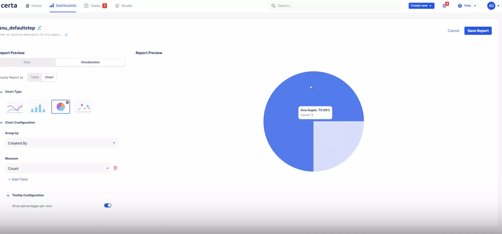
Task: Open the Measure Count dropdown
Action: [x=58, y=168]
